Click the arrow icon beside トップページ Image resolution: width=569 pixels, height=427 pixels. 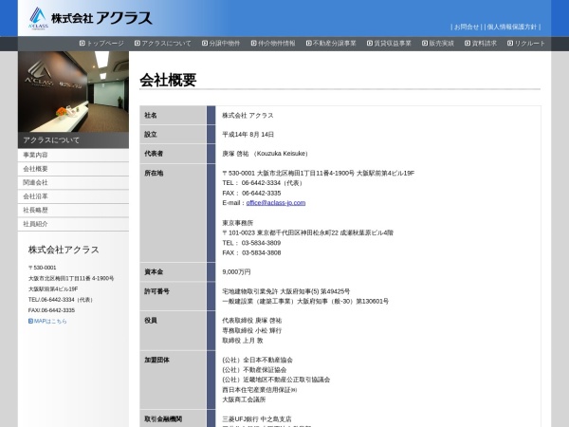tap(82, 44)
